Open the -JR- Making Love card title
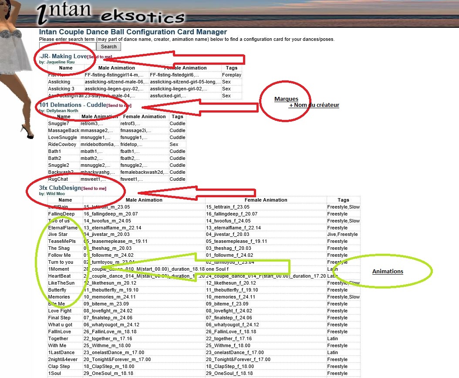 click(63, 56)
